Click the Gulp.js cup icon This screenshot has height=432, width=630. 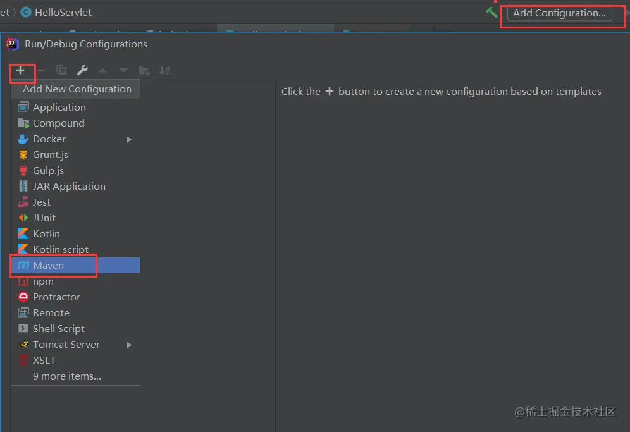pyautogui.click(x=23, y=170)
